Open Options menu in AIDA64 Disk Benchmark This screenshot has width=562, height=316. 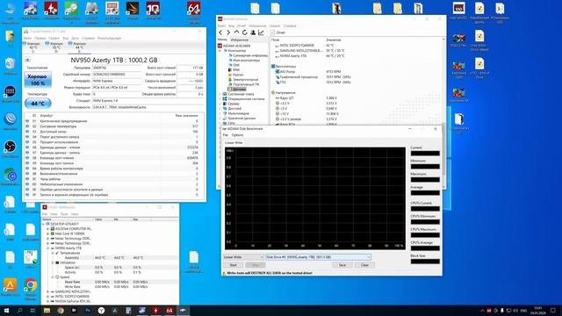(237, 135)
